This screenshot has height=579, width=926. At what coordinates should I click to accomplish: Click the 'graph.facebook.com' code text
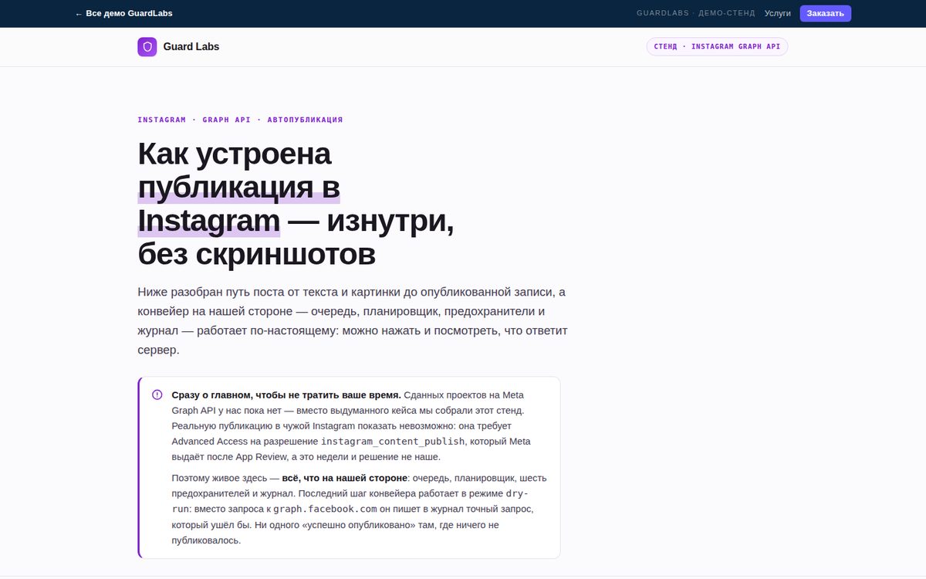tap(325, 510)
